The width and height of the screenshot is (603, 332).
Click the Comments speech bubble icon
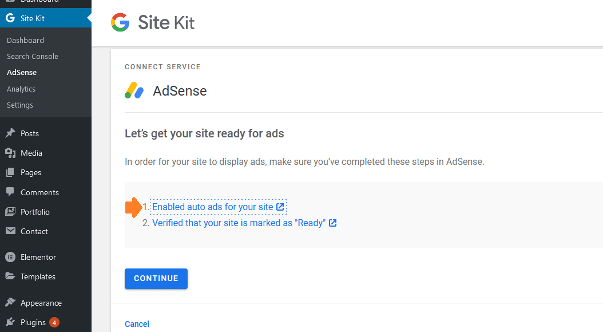[x=10, y=192]
